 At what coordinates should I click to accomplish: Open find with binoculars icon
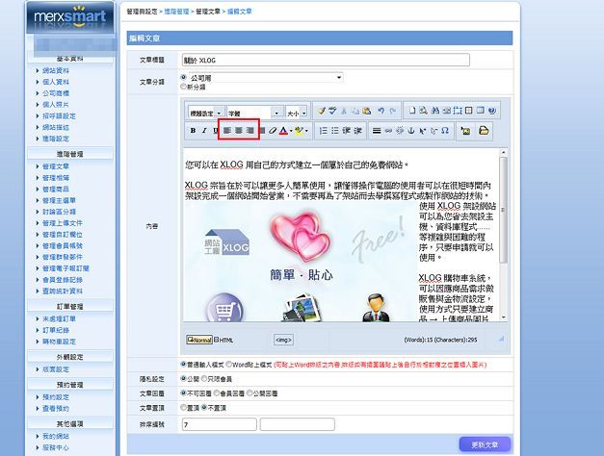coord(434,111)
